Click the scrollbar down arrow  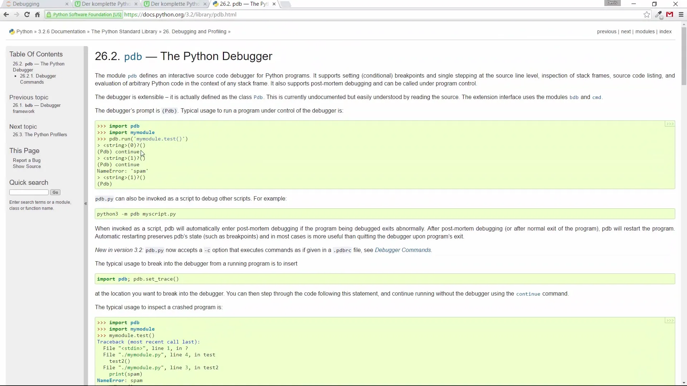click(x=684, y=383)
